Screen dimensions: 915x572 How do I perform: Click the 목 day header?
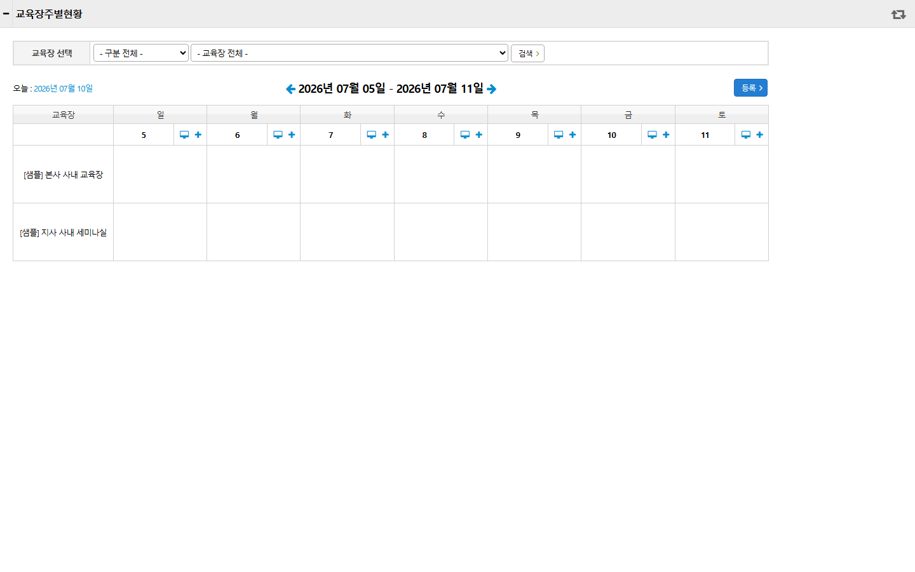(534, 114)
